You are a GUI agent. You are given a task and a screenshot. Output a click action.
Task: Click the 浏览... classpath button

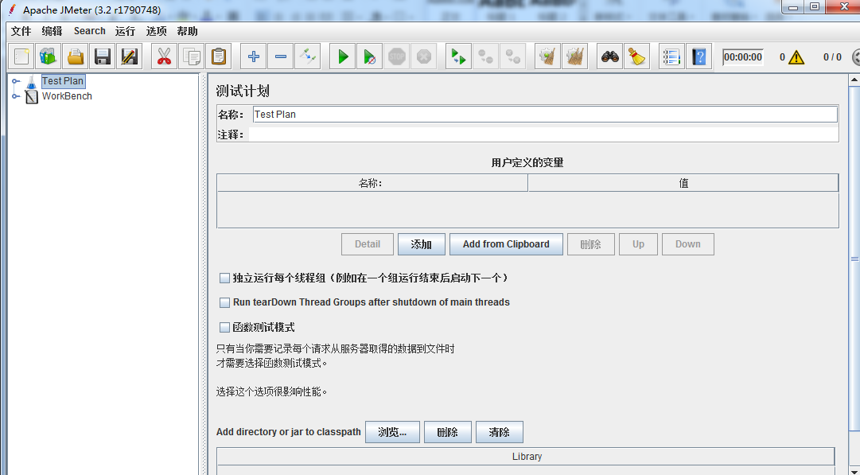[x=393, y=432]
